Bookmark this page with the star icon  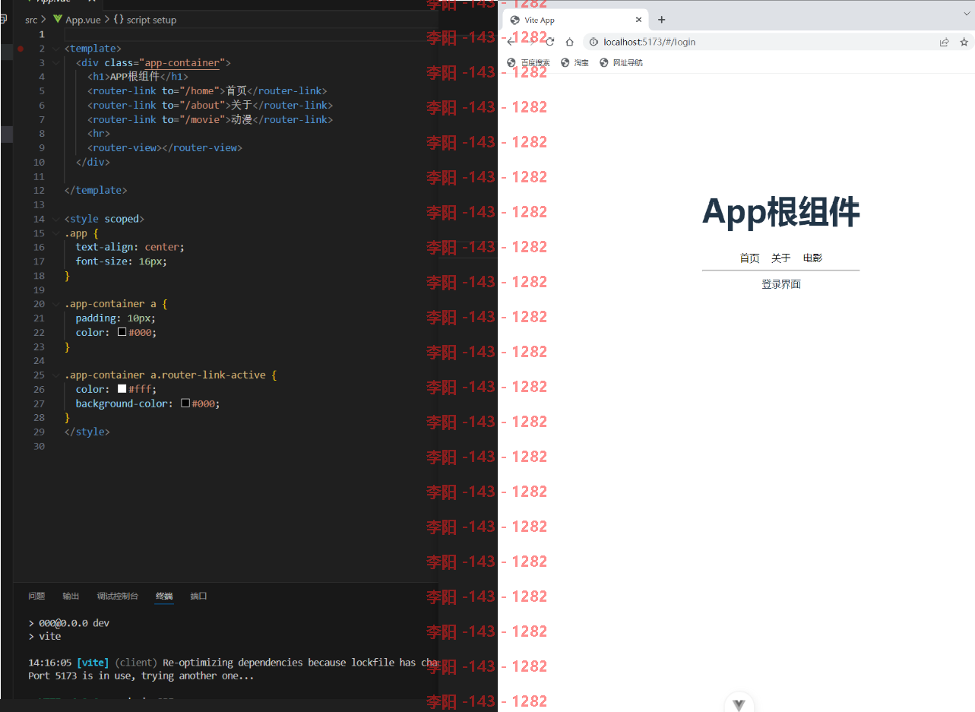tap(964, 42)
